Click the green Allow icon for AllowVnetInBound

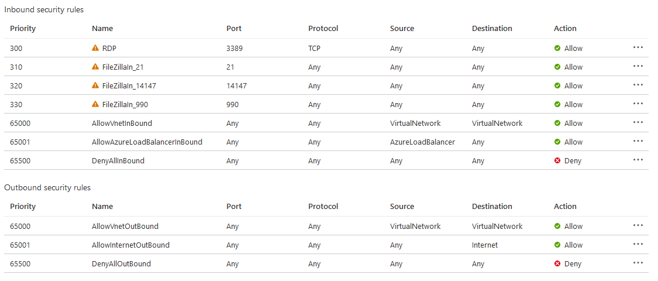click(557, 123)
